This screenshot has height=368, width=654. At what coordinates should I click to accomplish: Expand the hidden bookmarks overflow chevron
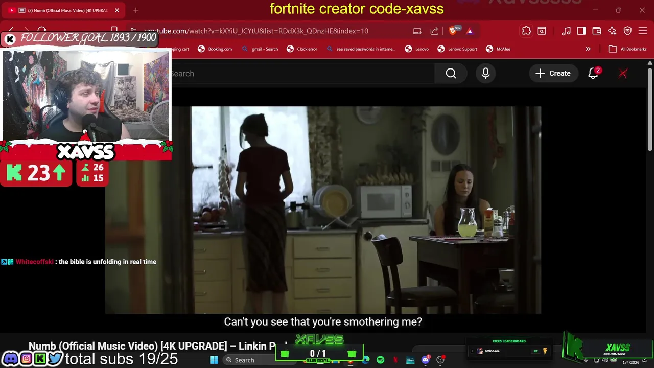pyautogui.click(x=588, y=49)
